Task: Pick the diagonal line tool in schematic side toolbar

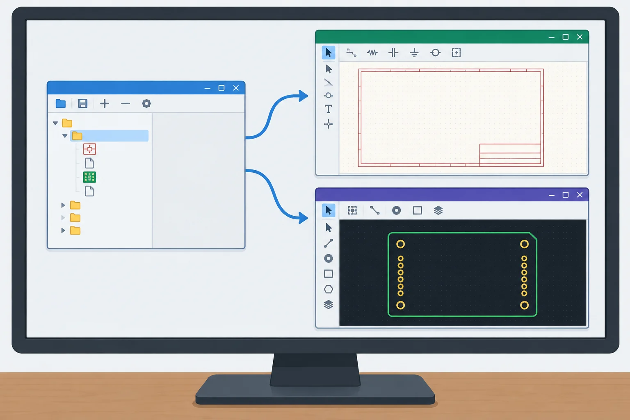Action: click(329, 82)
